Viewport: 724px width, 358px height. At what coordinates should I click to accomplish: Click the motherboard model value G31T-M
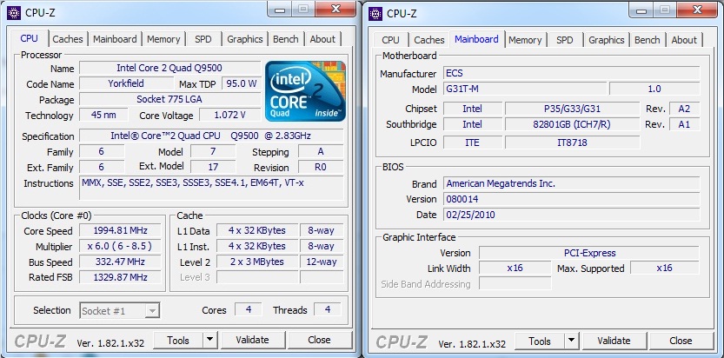click(x=525, y=89)
